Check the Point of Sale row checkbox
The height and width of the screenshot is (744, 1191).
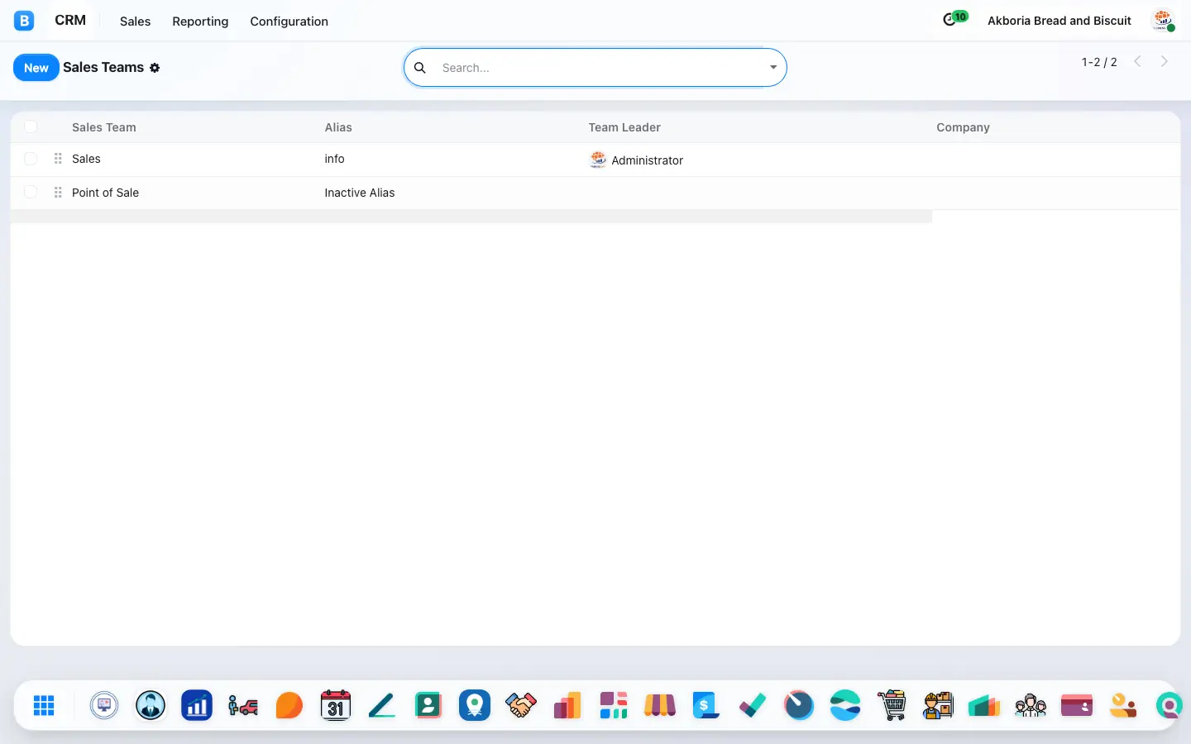click(x=31, y=193)
